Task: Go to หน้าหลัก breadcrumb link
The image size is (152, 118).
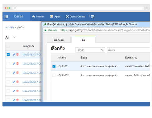Action: (x=10, y=27)
